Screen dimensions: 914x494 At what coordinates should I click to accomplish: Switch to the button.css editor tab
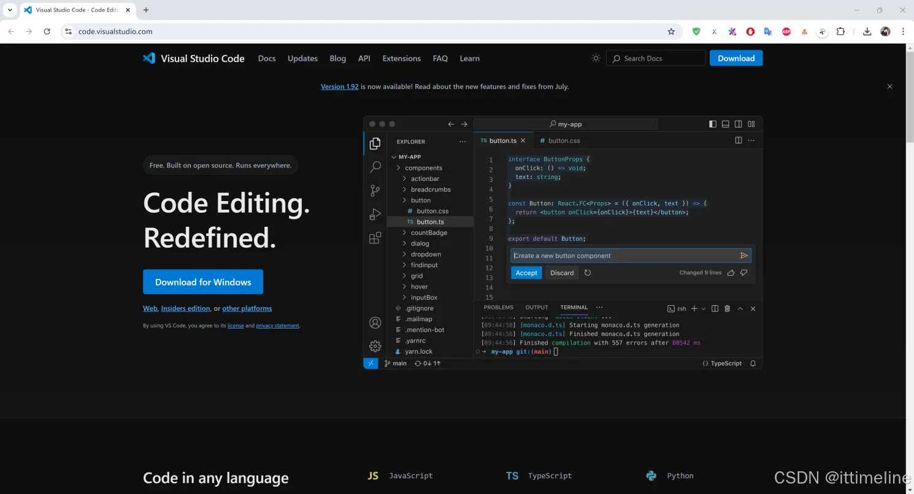point(559,140)
